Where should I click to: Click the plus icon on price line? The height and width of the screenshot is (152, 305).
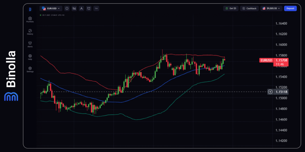pyautogui.click(x=270, y=92)
